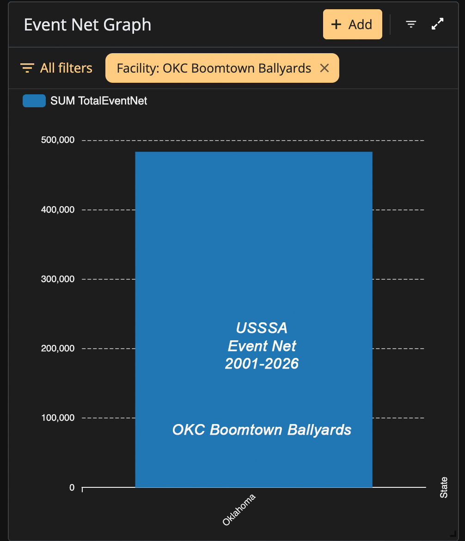The height and width of the screenshot is (541, 465).
Task: Toggle the blue SUM TotalEventNet legend swatch
Action: click(x=34, y=101)
